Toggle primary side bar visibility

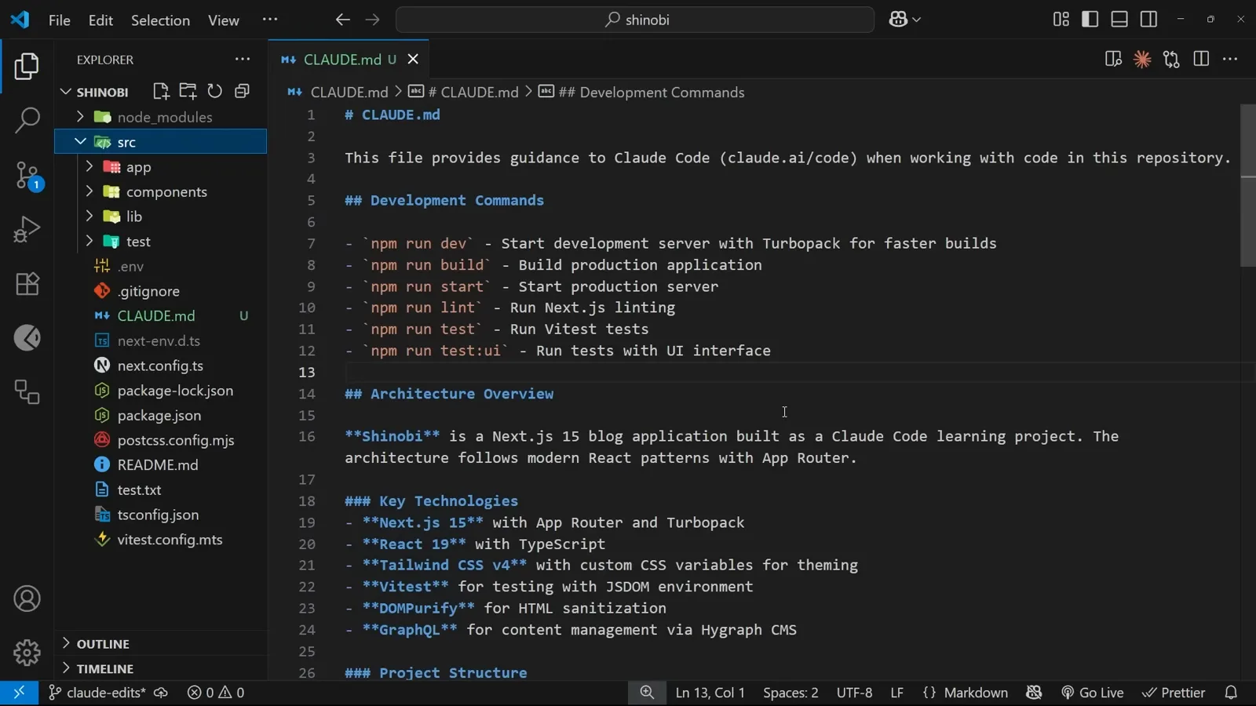[1090, 20]
